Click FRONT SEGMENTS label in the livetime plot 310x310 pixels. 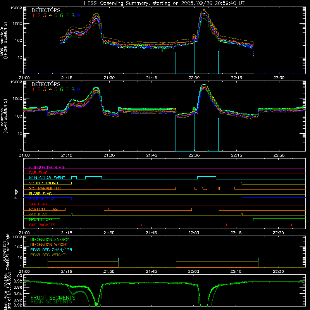pyautogui.click(x=53, y=298)
